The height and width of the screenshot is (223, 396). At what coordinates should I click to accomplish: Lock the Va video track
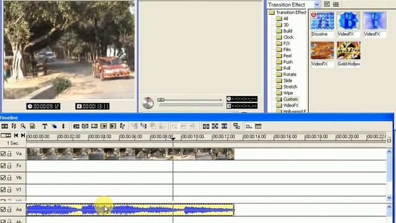(x=9, y=154)
